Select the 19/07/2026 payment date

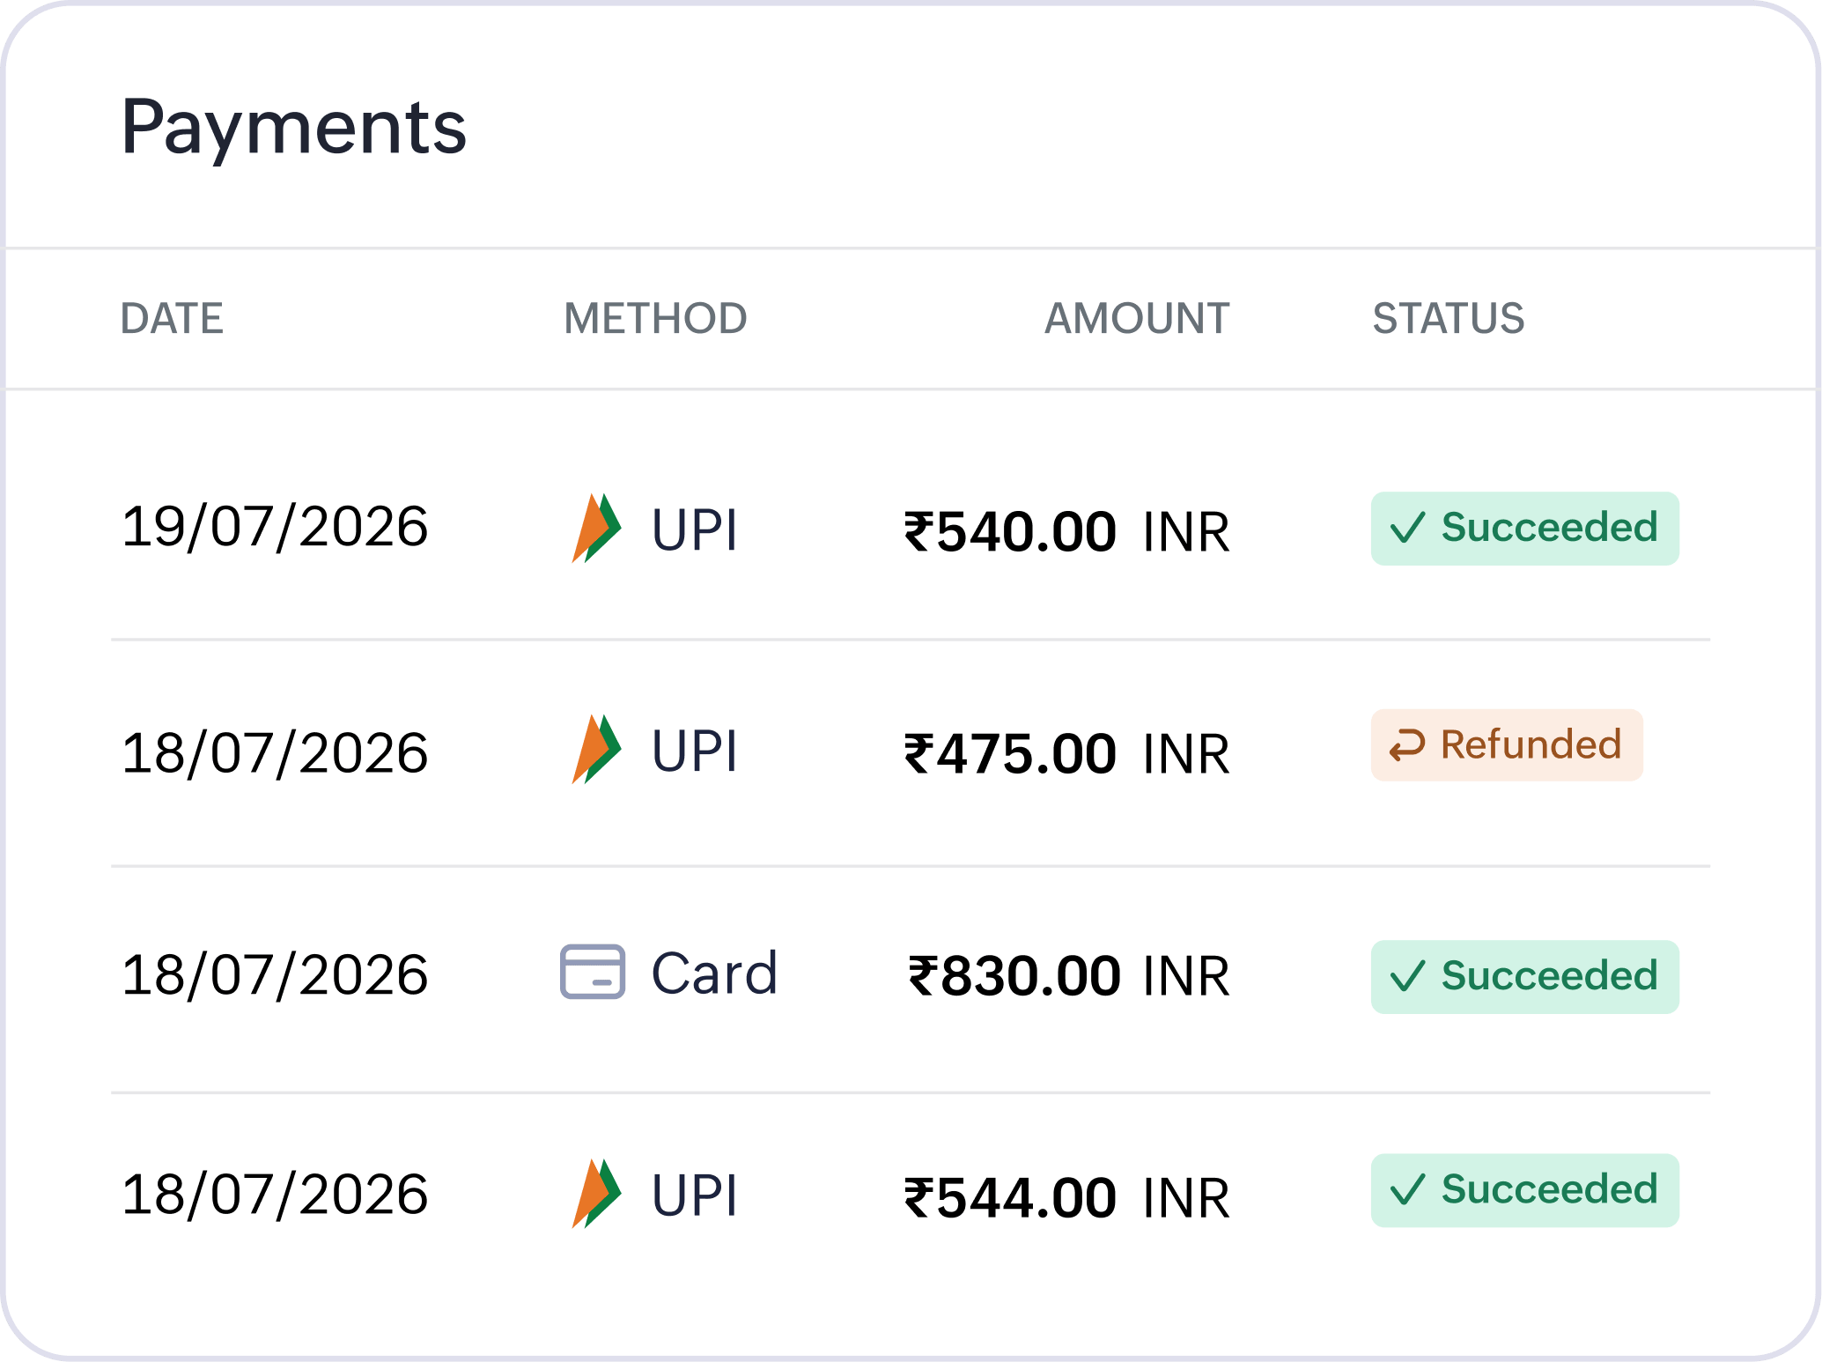click(x=275, y=527)
